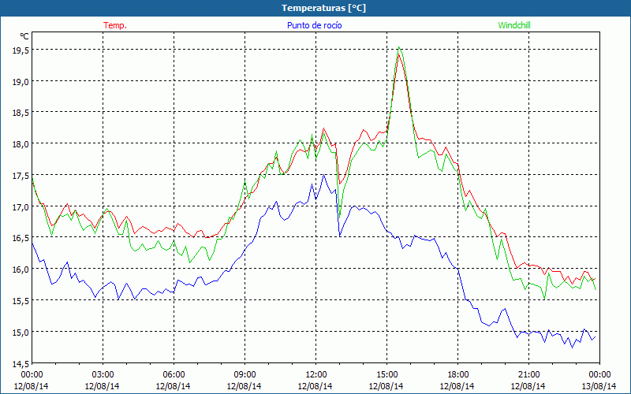Click the 17,5 y-axis value

[x=21, y=175]
